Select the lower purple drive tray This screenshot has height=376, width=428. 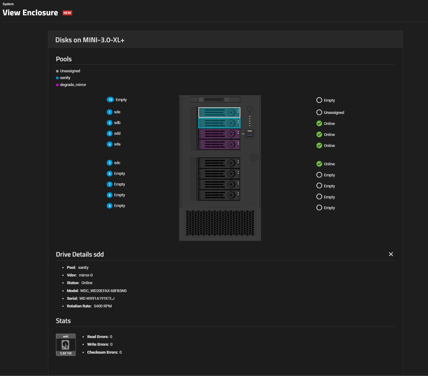click(219, 145)
